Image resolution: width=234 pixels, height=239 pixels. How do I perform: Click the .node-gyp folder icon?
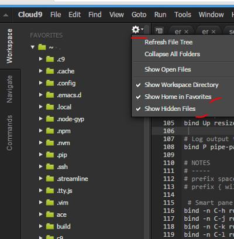[50, 119]
